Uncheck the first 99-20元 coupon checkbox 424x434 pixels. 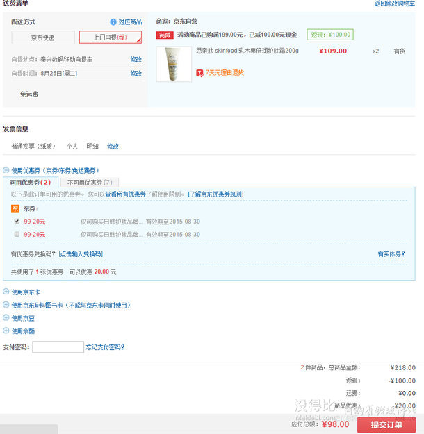pyautogui.click(x=17, y=221)
